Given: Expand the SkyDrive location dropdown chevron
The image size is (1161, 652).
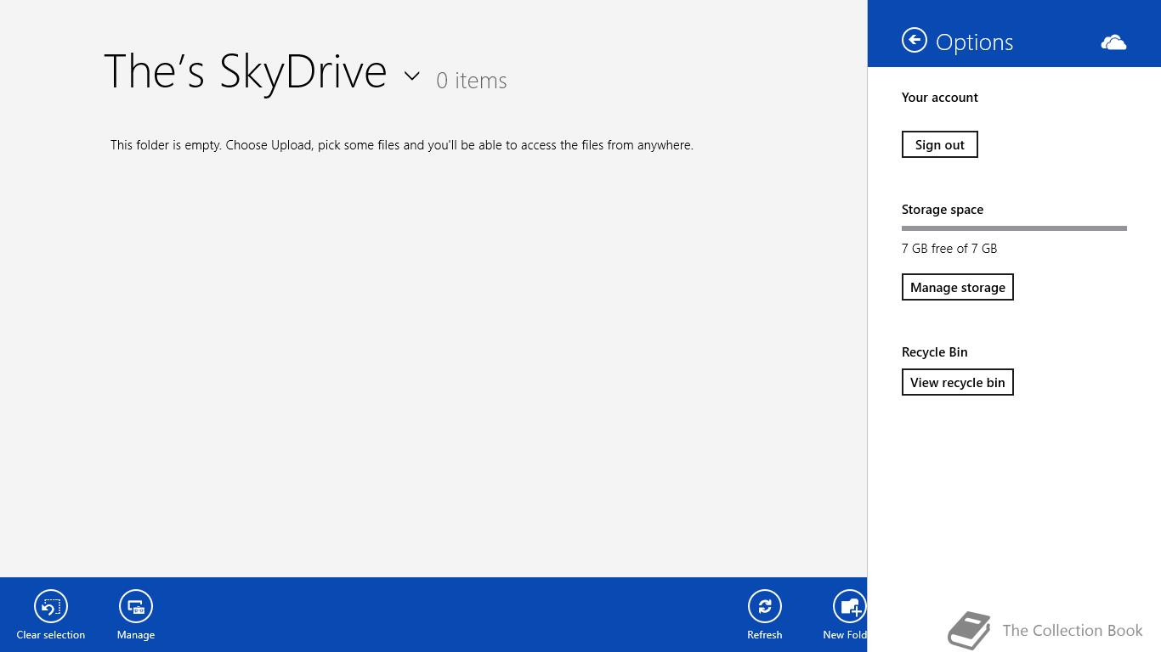Looking at the screenshot, I should coord(412,76).
